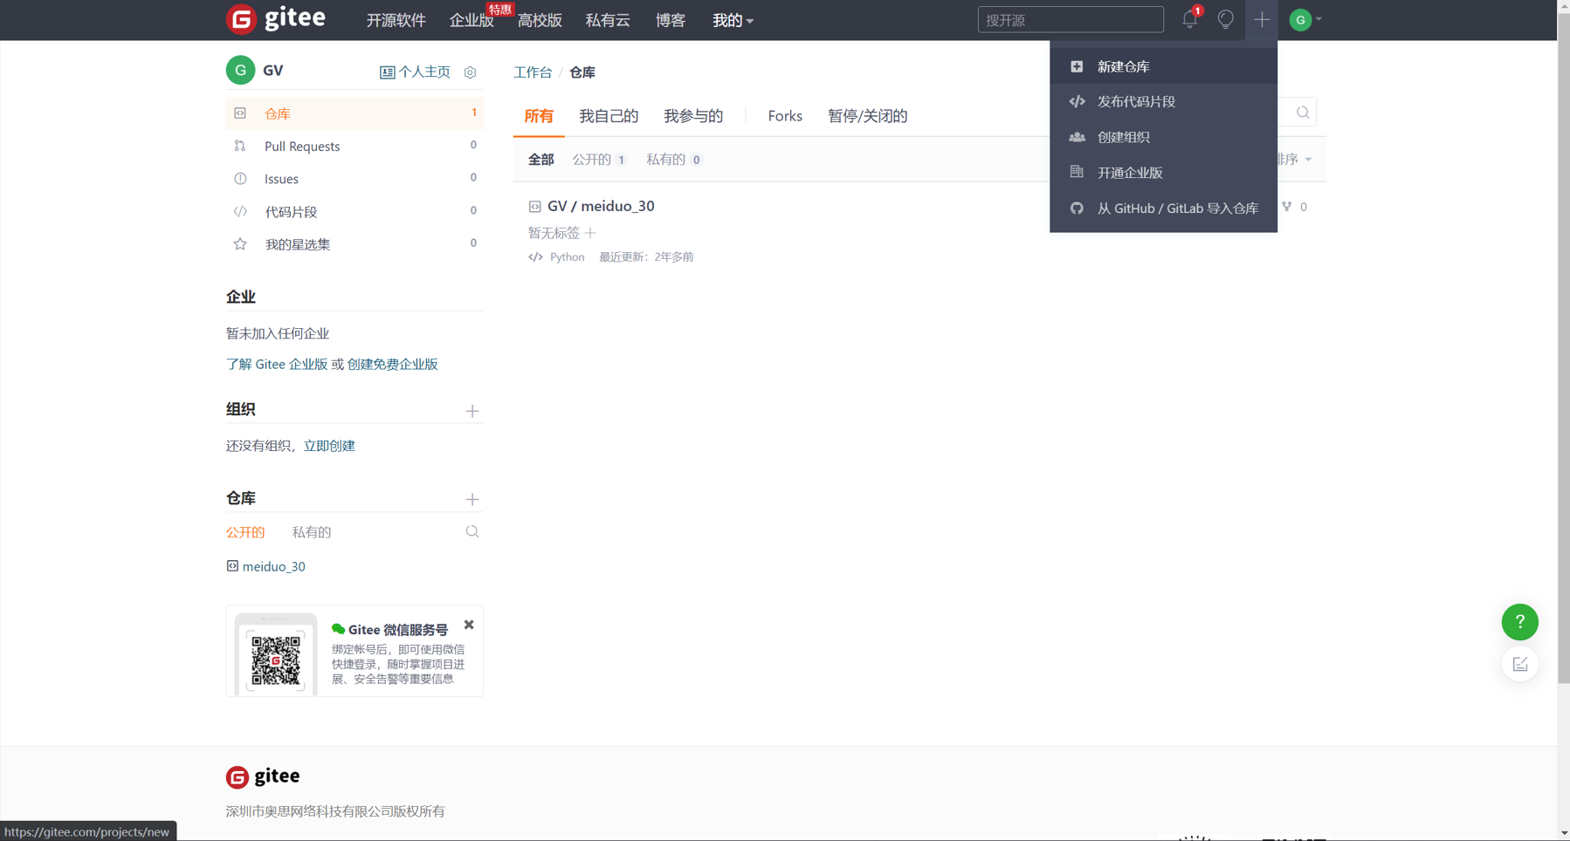
Task: Click the Gitee logo in header
Action: [x=276, y=19]
